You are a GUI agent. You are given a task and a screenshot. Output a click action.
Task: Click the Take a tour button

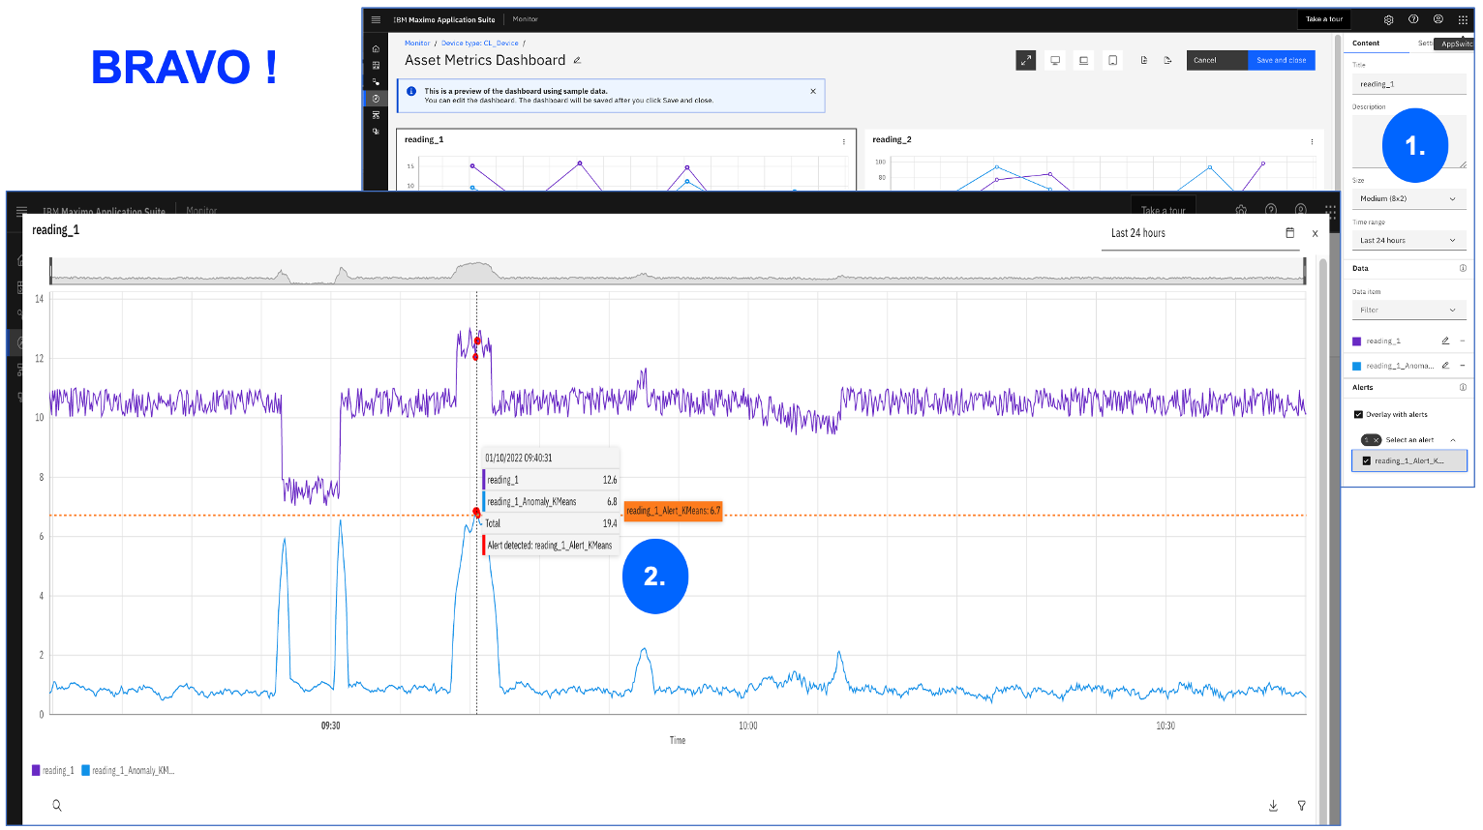1324,19
